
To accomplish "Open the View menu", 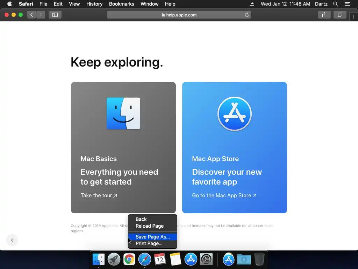I will pos(74,4).
